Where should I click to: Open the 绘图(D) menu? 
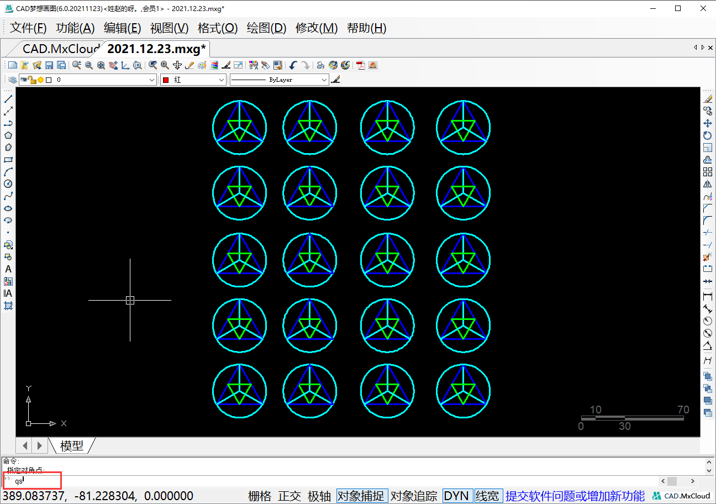coord(266,28)
